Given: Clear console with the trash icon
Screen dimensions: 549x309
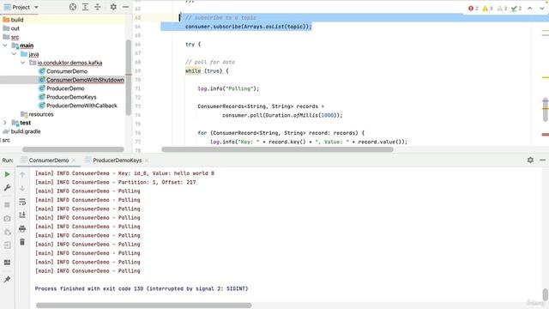Looking at the screenshot, I should [x=22, y=242].
